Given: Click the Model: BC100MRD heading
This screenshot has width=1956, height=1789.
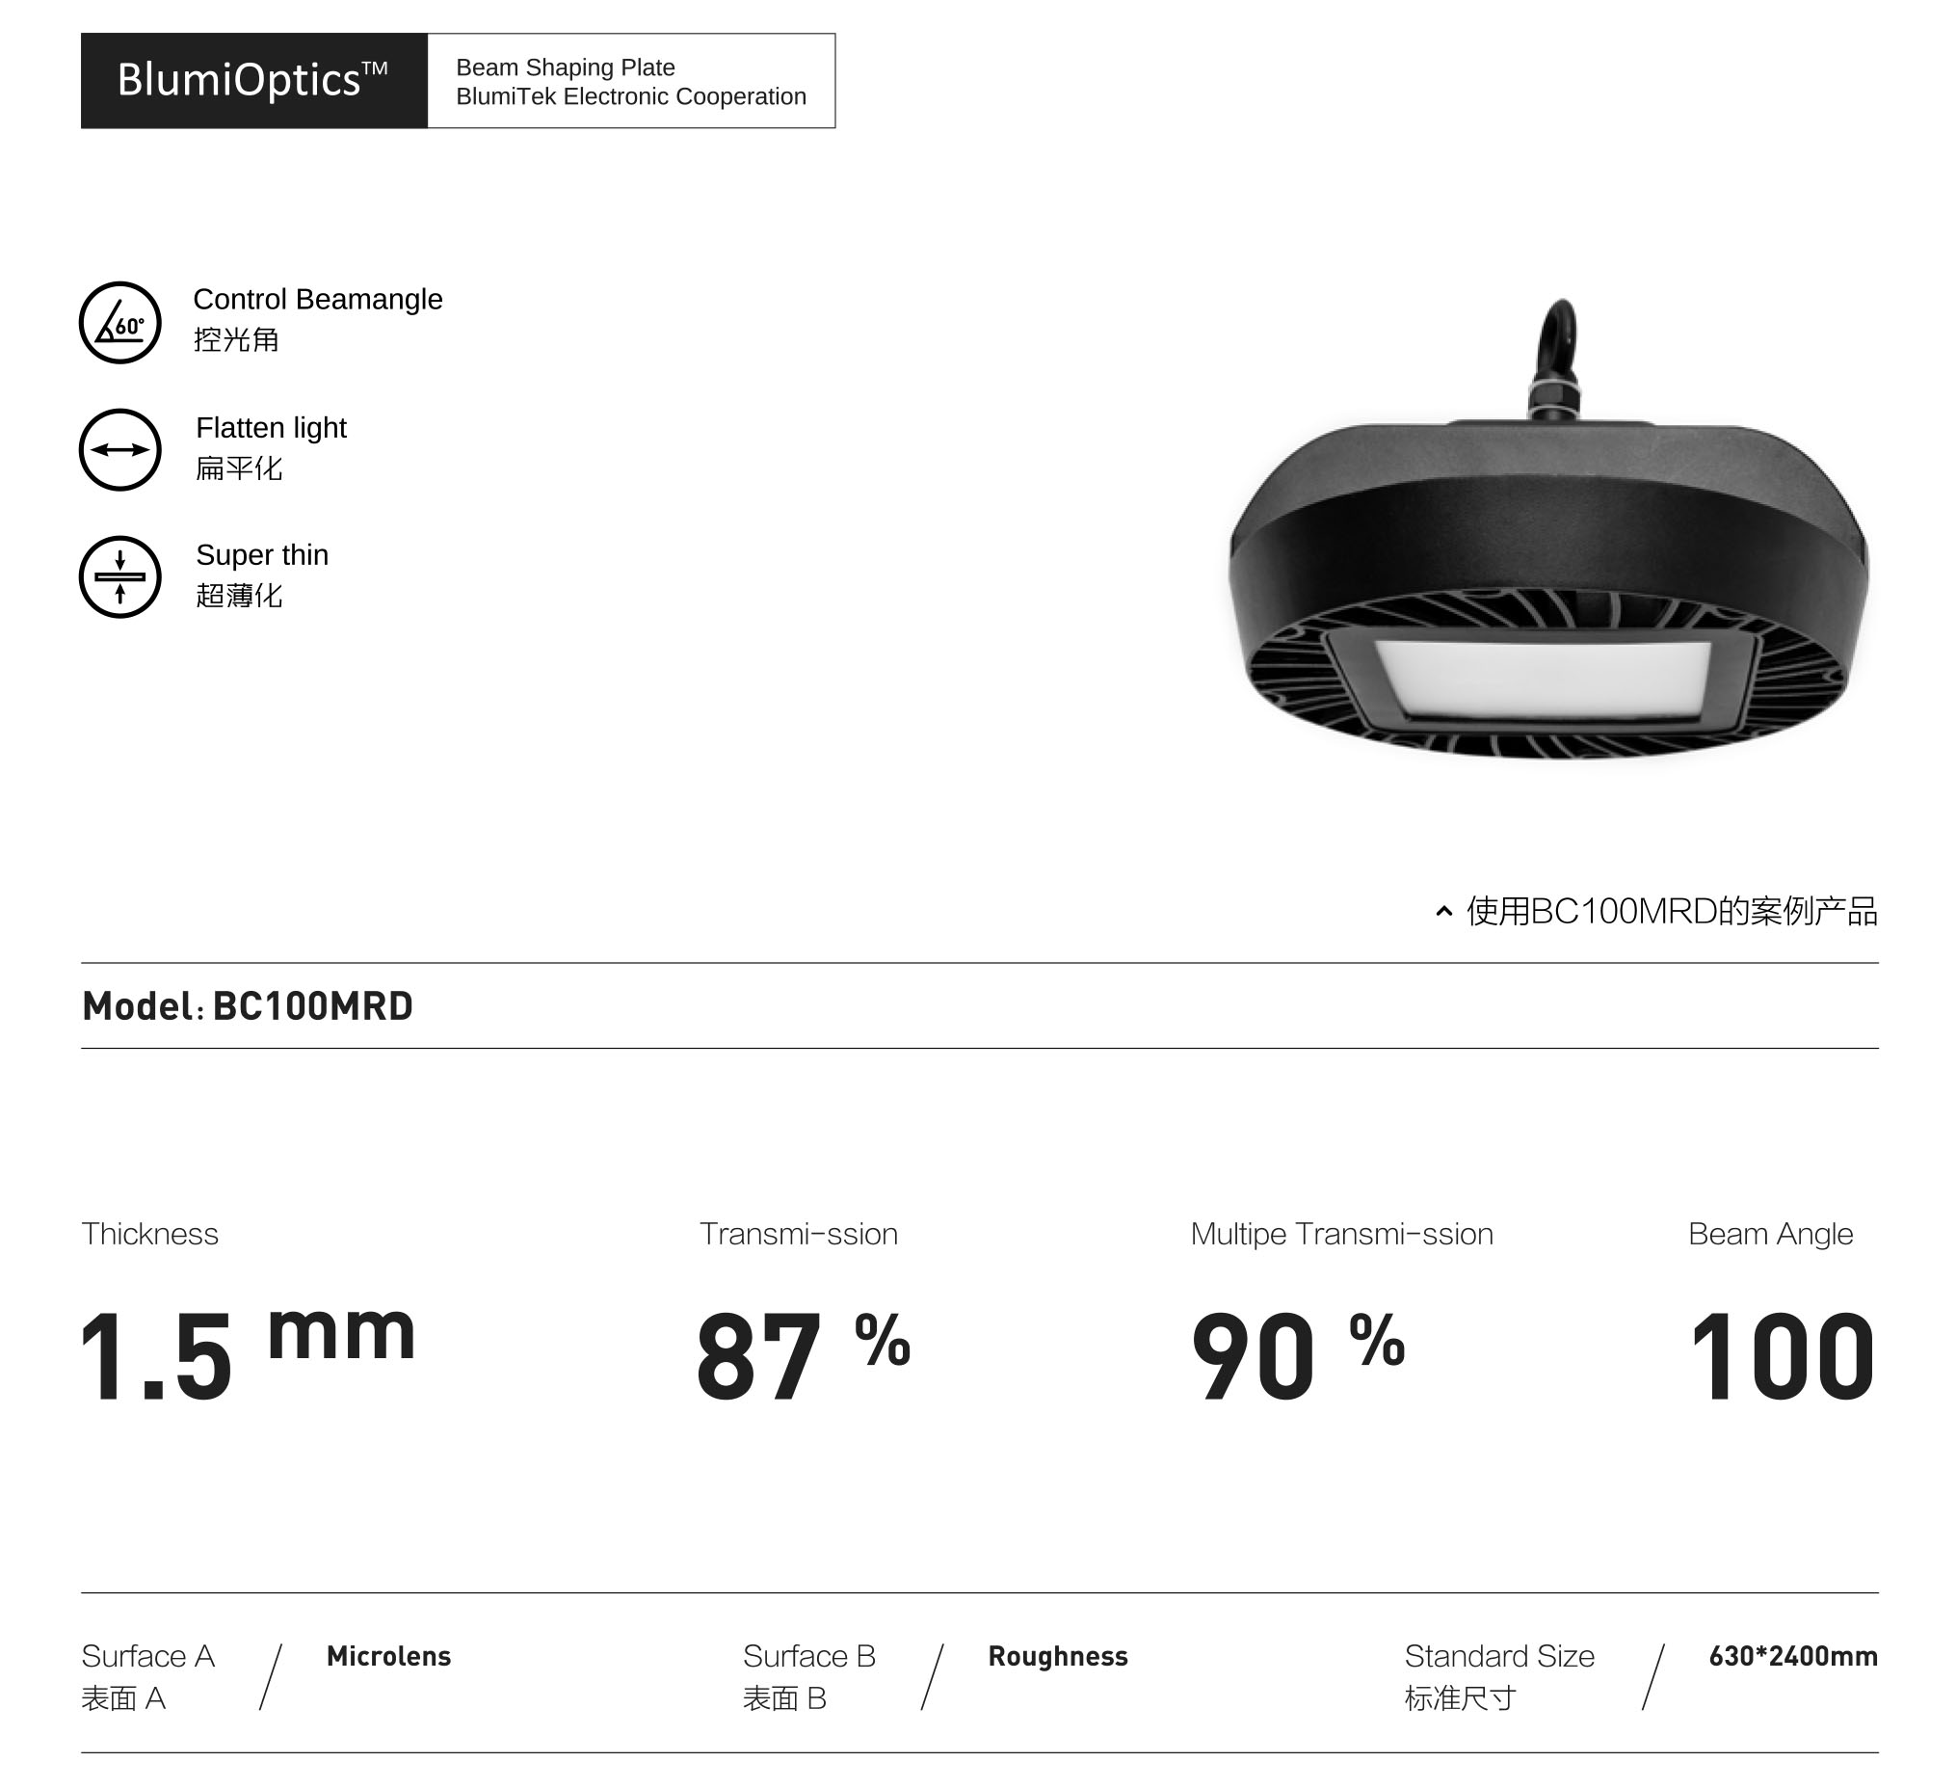Looking at the screenshot, I should [248, 1006].
